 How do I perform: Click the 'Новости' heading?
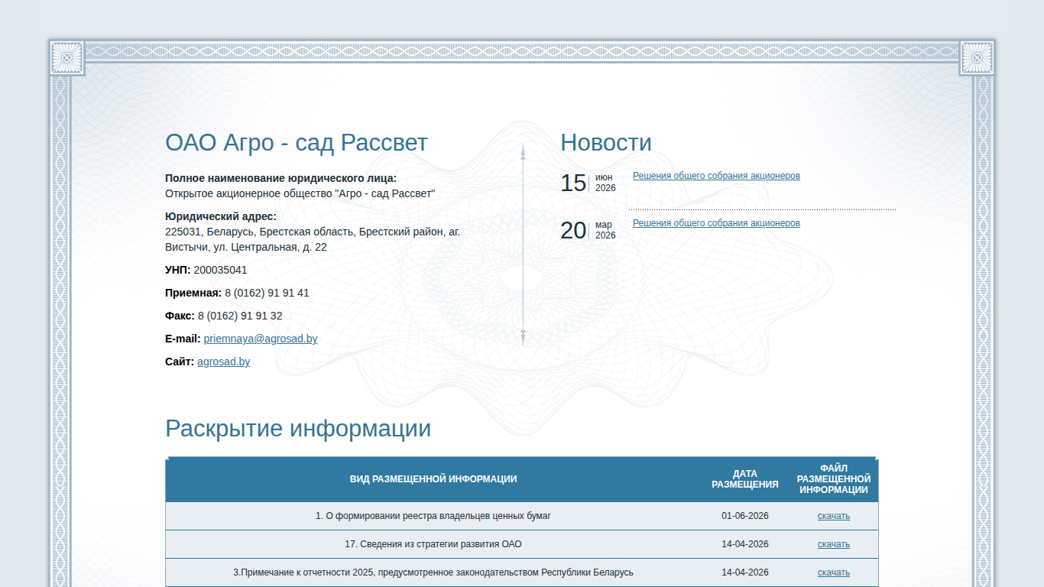pos(606,143)
